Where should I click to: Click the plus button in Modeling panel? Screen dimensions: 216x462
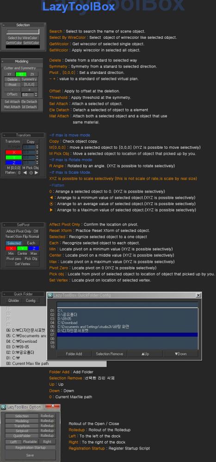(x=29, y=90)
